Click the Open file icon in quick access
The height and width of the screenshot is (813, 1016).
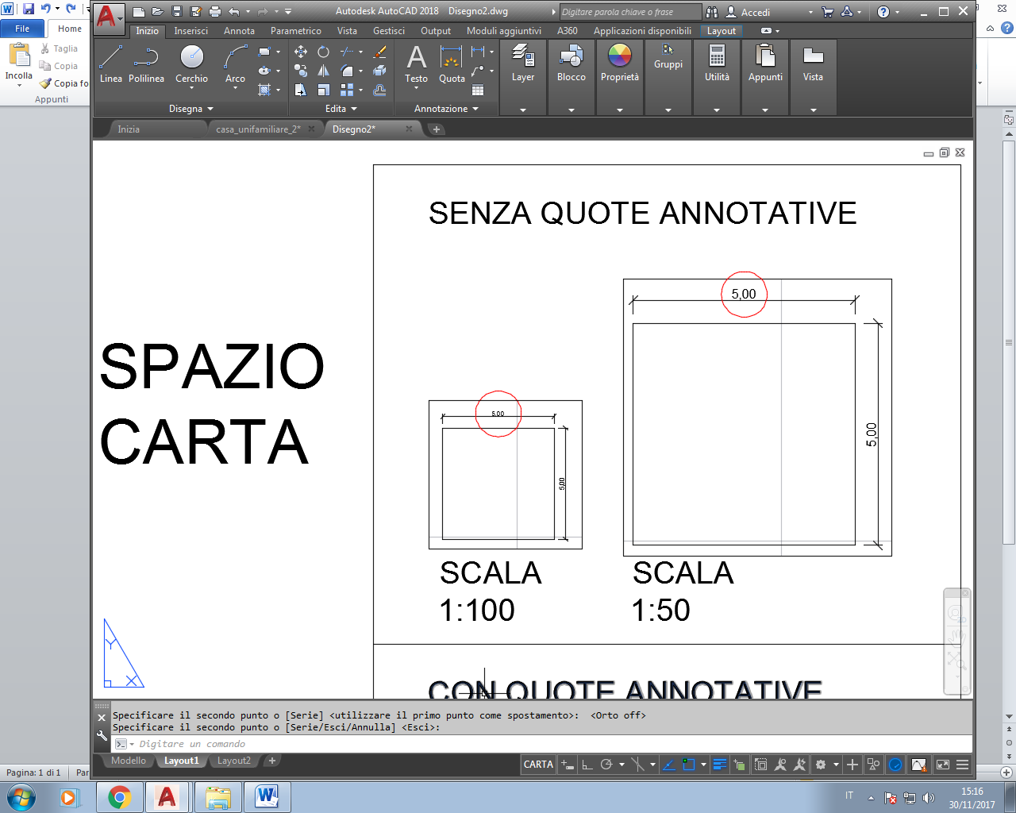[157, 11]
